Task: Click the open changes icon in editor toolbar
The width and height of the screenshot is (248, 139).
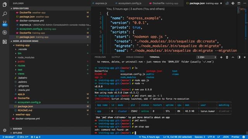Action: point(227,3)
